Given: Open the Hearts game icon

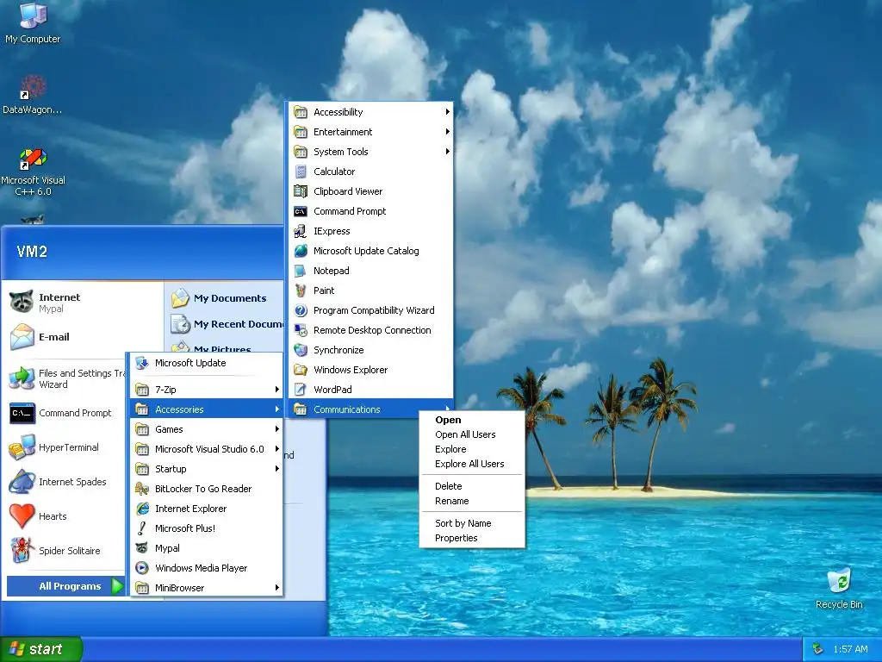Looking at the screenshot, I should click(x=22, y=516).
